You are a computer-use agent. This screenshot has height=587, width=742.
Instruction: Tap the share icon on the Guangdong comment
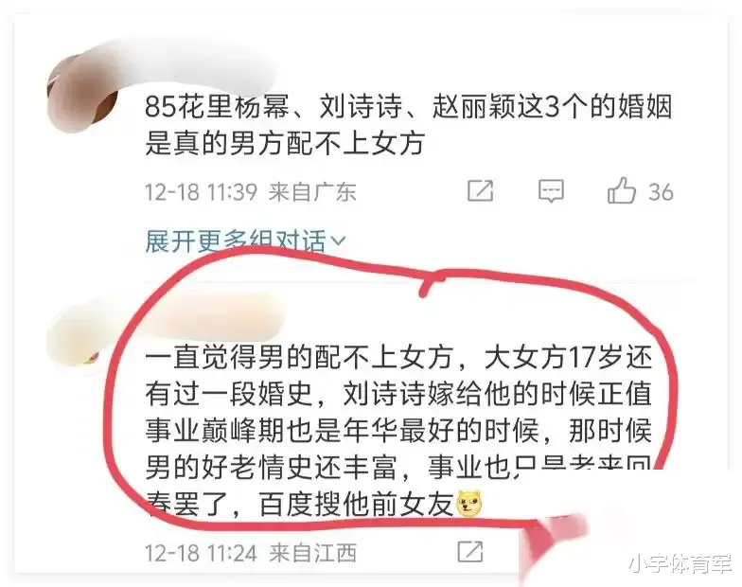click(x=480, y=191)
